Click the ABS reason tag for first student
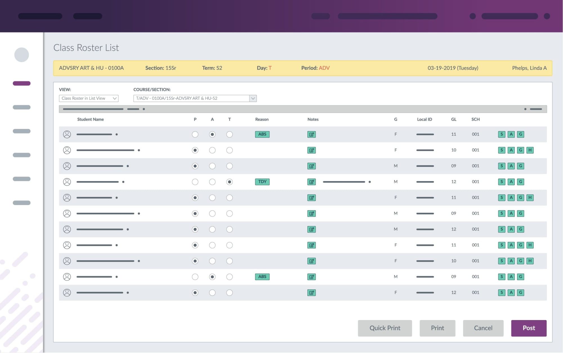This screenshot has height=353, width=563. click(262, 134)
